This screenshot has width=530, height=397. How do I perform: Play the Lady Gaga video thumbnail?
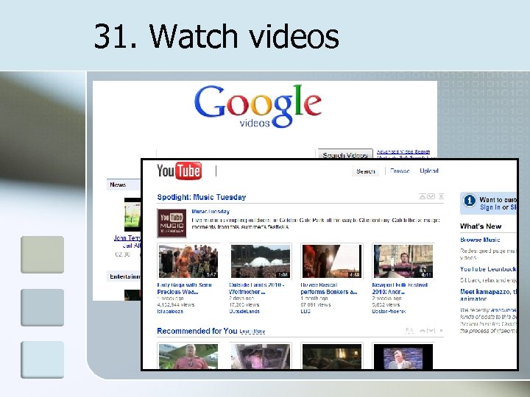pyautogui.click(x=188, y=261)
